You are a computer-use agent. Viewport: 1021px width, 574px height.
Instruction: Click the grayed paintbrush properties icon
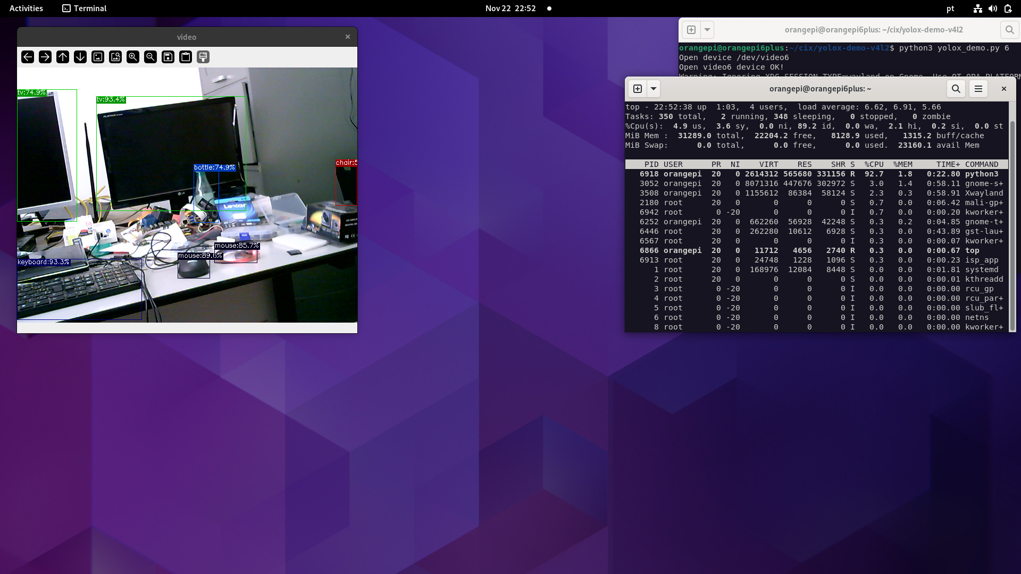203,57
